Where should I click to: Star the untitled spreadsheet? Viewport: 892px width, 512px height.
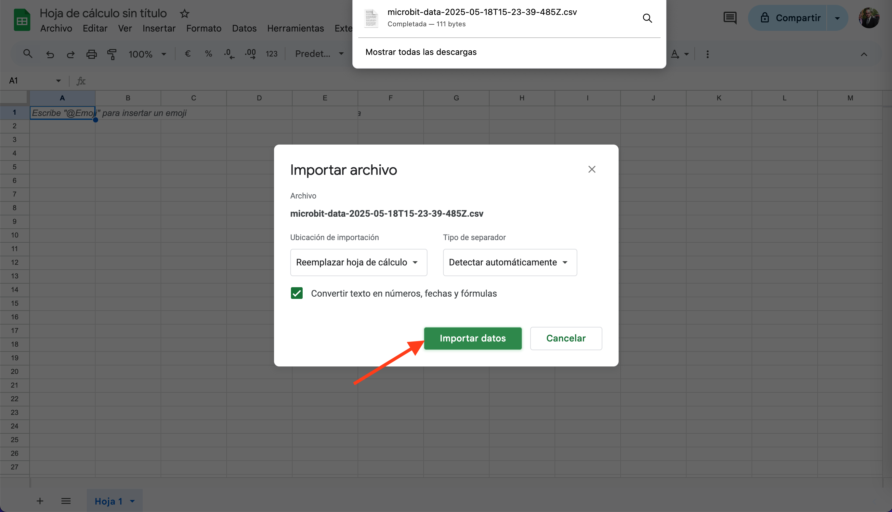pyautogui.click(x=184, y=14)
